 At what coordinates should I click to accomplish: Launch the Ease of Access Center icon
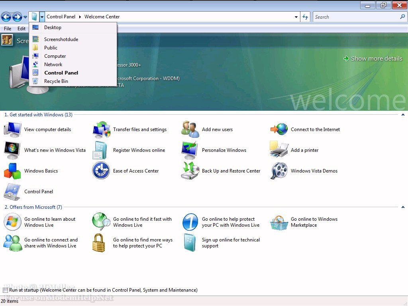tap(101, 171)
